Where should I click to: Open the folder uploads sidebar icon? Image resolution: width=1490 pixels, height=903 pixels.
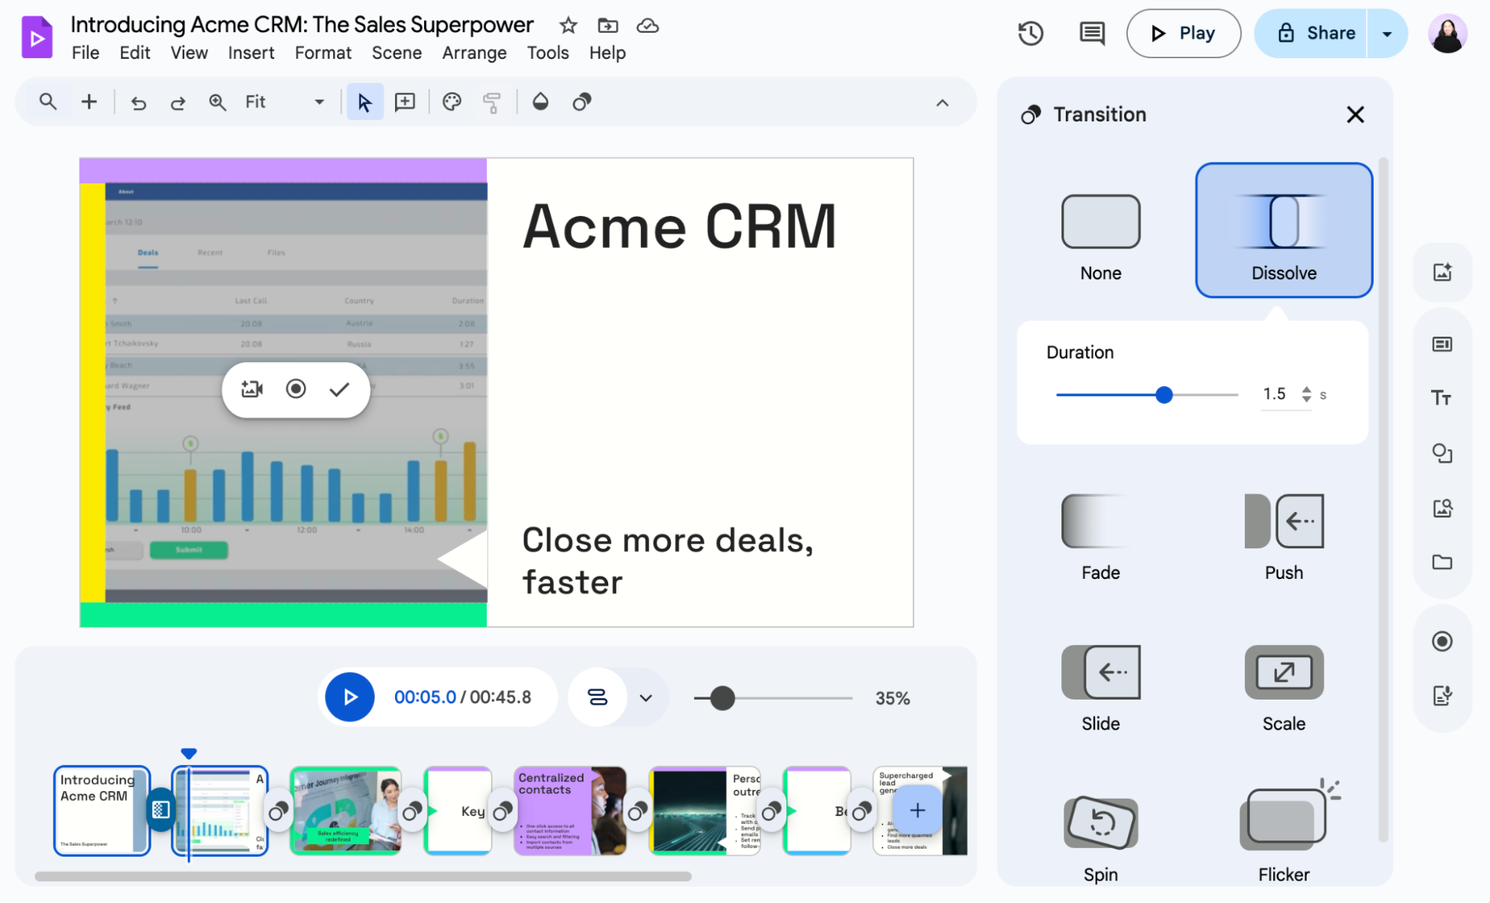1442,562
